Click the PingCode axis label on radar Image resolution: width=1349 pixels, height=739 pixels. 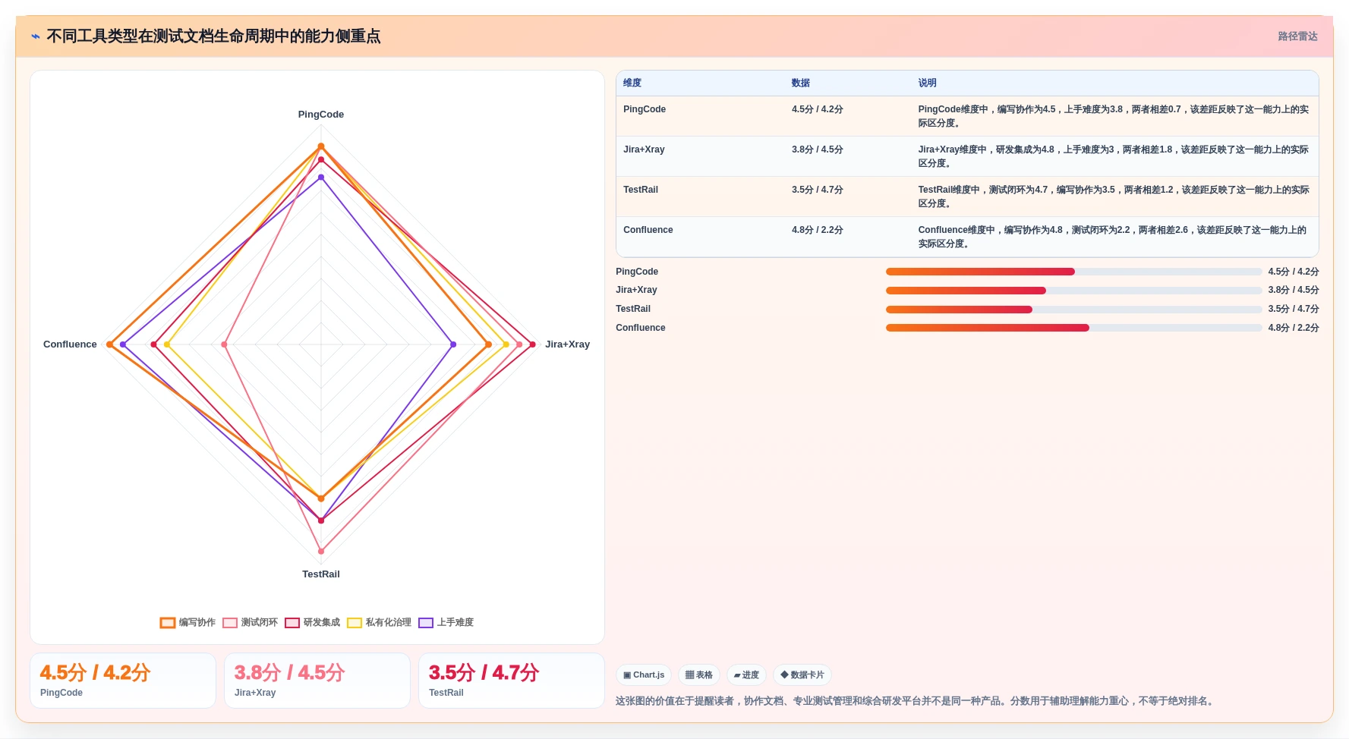tap(321, 115)
